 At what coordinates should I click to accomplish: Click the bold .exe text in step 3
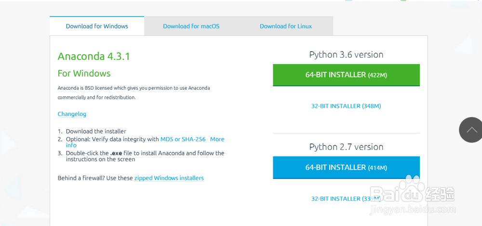click(116, 153)
